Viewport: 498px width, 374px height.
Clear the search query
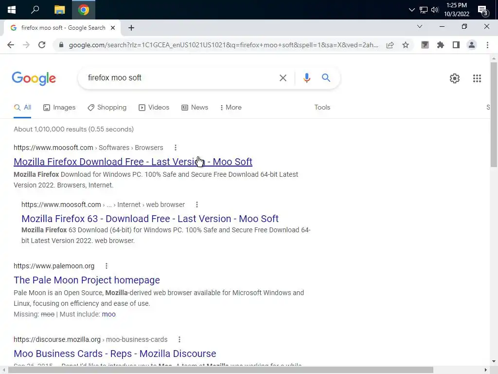pyautogui.click(x=283, y=78)
